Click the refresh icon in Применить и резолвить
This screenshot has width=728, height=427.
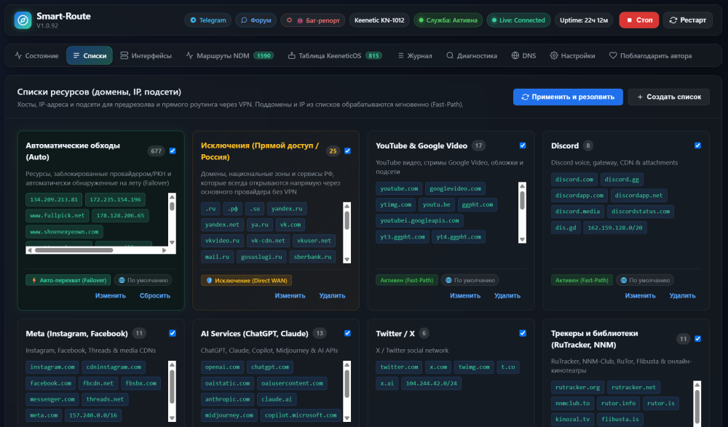point(525,97)
